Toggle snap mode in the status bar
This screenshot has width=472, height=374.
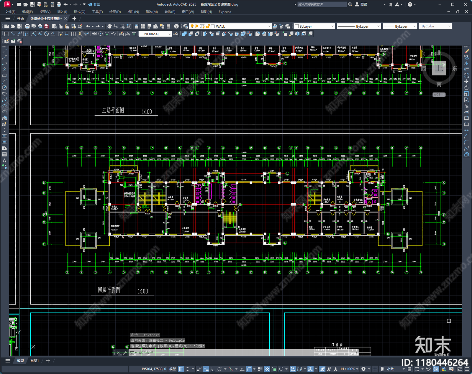(x=187, y=369)
